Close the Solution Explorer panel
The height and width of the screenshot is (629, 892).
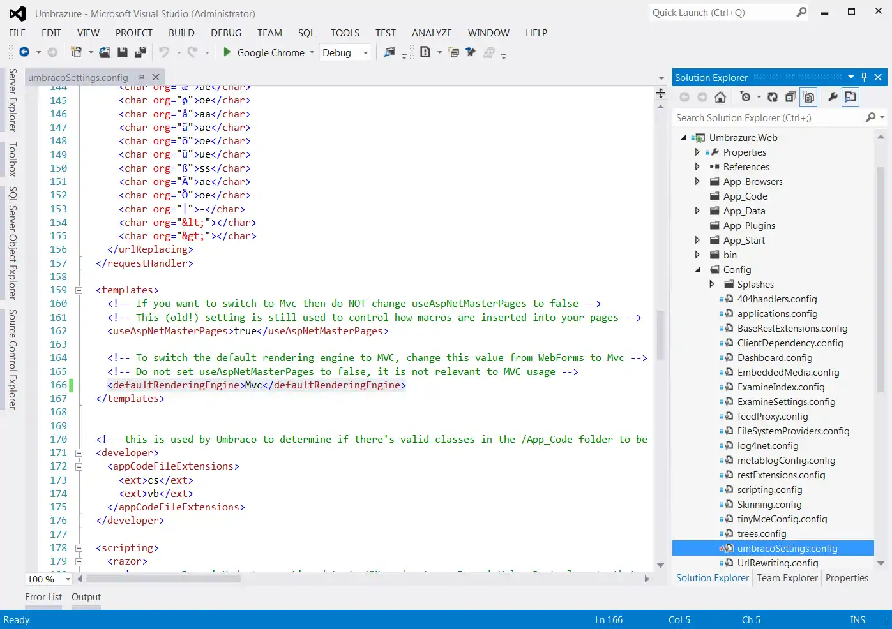[878, 77]
